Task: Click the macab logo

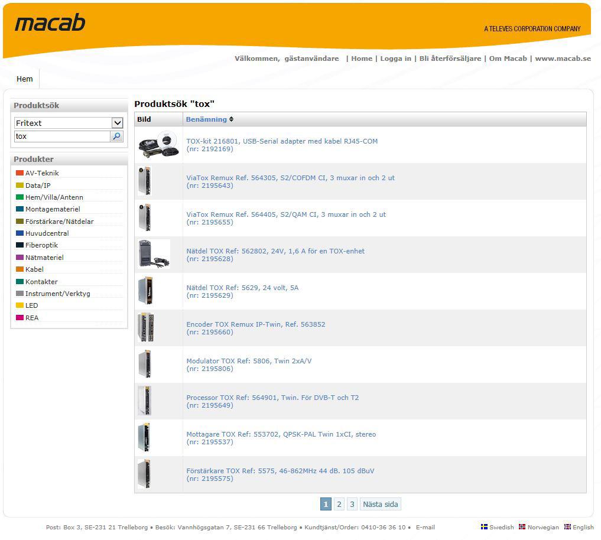Action: click(50, 23)
